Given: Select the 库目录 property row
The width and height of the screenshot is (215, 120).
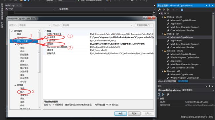Looking at the screenshot, I should pyautogui.click(x=98, y=44).
